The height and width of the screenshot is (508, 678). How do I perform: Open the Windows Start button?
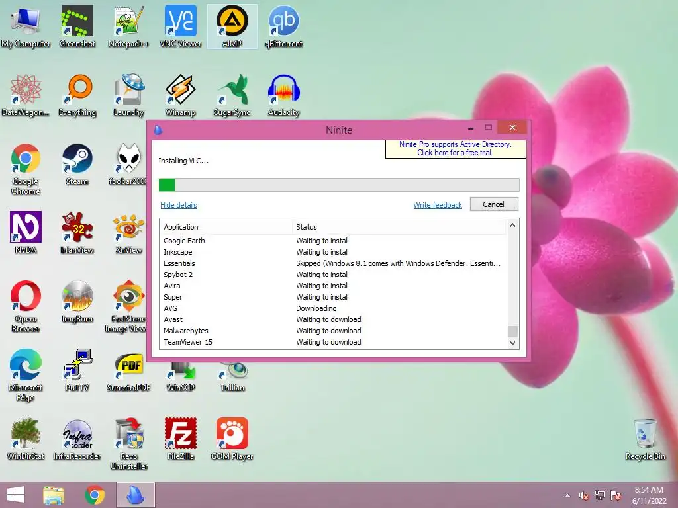tap(16, 495)
